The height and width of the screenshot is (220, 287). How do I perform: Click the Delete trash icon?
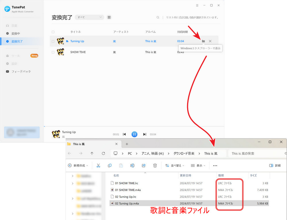pyautogui.click(x=155, y=166)
